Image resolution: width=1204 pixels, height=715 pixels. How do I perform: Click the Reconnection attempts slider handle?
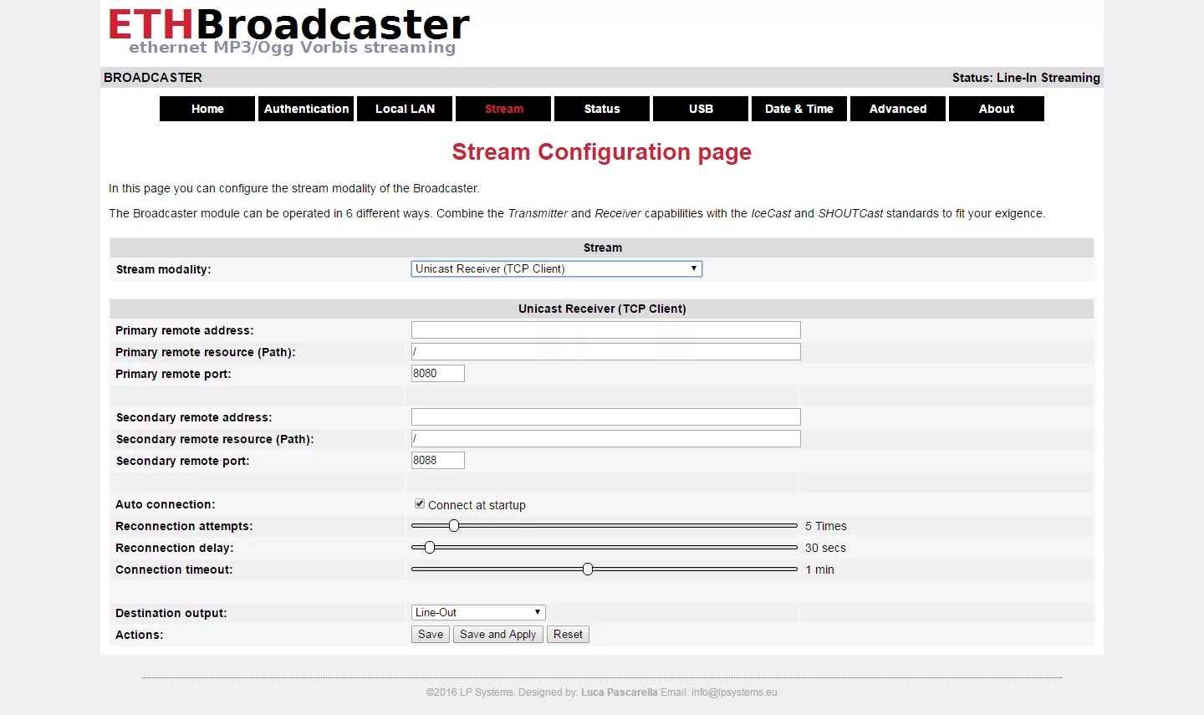click(x=454, y=526)
